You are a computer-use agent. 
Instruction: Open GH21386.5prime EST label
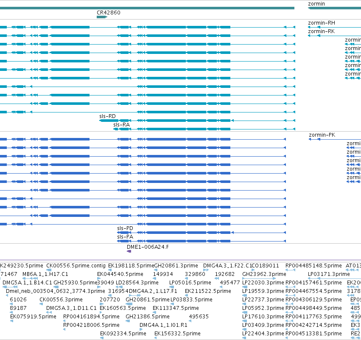(x=148, y=317)
